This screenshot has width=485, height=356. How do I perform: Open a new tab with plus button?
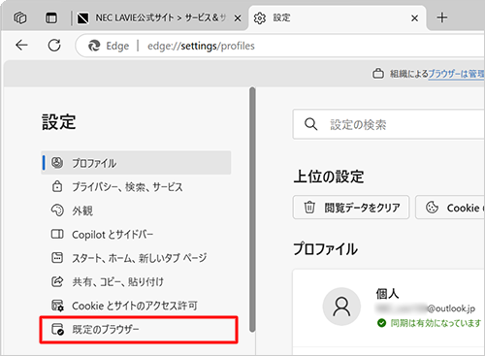(442, 17)
